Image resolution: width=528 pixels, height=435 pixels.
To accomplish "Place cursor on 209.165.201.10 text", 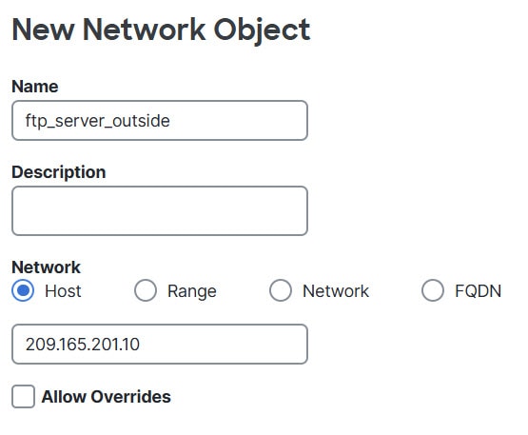I will tap(83, 344).
